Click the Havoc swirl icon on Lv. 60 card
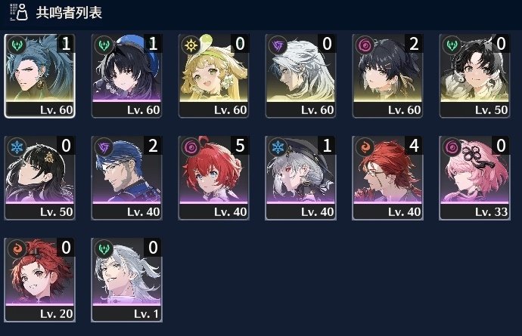Image resolution: width=522 pixels, height=336 pixels. 365,45
